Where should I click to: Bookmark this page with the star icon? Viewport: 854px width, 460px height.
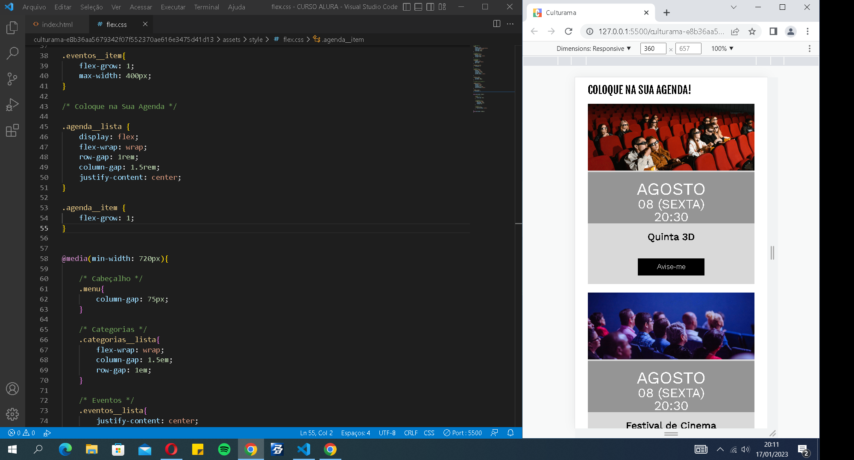click(x=752, y=31)
